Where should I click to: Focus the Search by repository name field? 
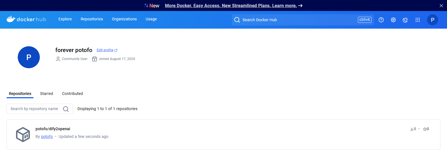[x=40, y=109]
